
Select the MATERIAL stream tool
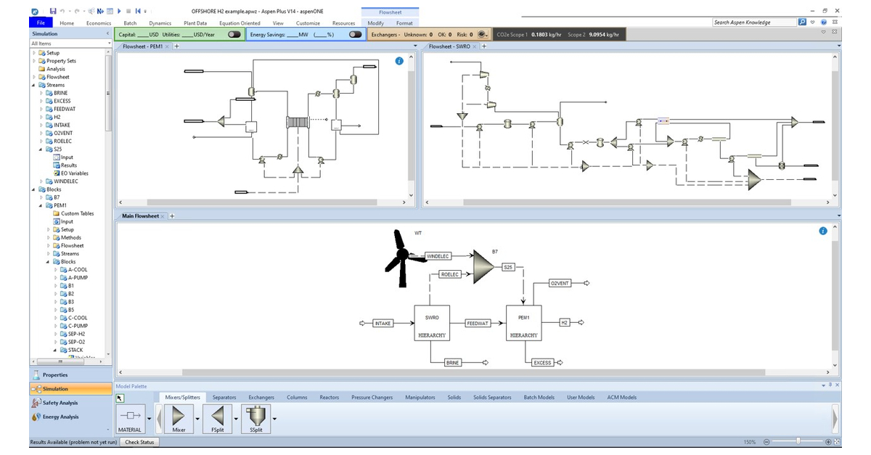point(130,415)
